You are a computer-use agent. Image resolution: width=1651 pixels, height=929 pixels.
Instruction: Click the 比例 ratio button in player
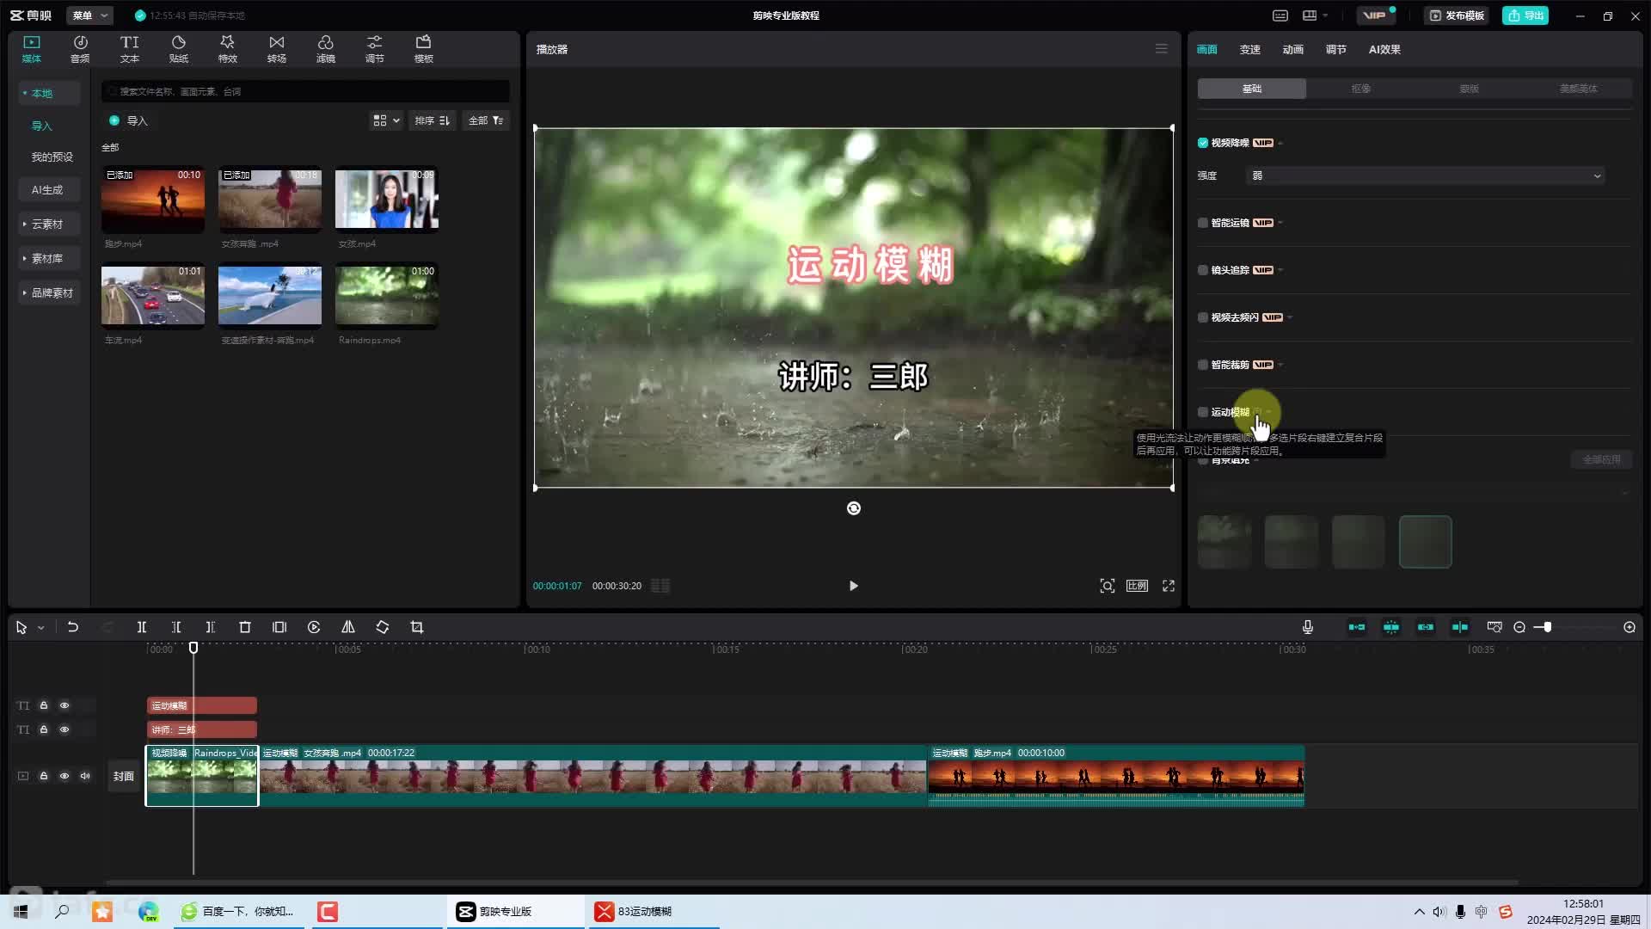(1137, 586)
